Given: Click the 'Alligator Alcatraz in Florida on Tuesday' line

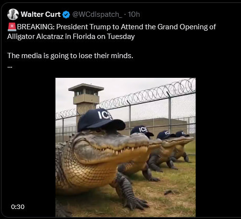Looking at the screenshot, I should (x=71, y=36).
